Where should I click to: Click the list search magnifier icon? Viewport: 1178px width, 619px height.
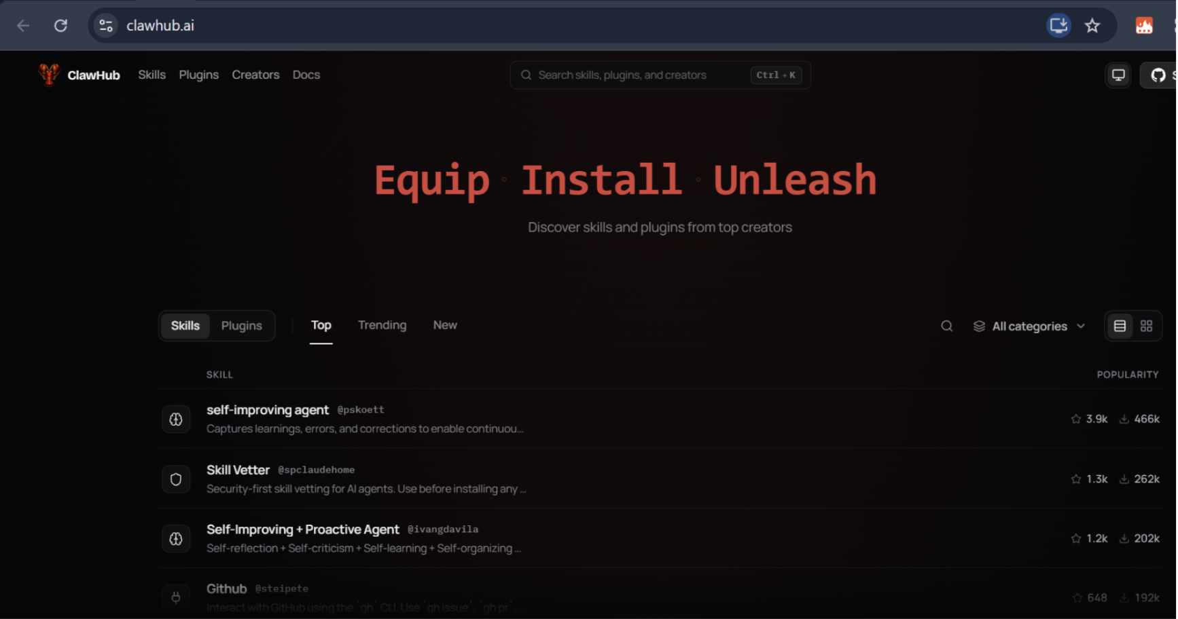tap(947, 326)
